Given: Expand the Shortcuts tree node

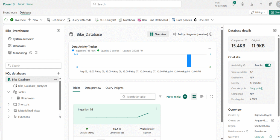Looking at the screenshot, I should 8,104.
